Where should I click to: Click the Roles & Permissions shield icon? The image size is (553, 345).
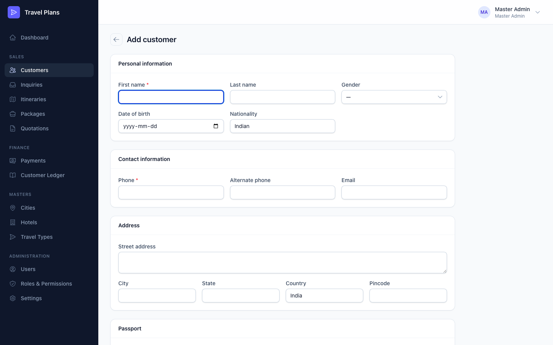click(13, 284)
